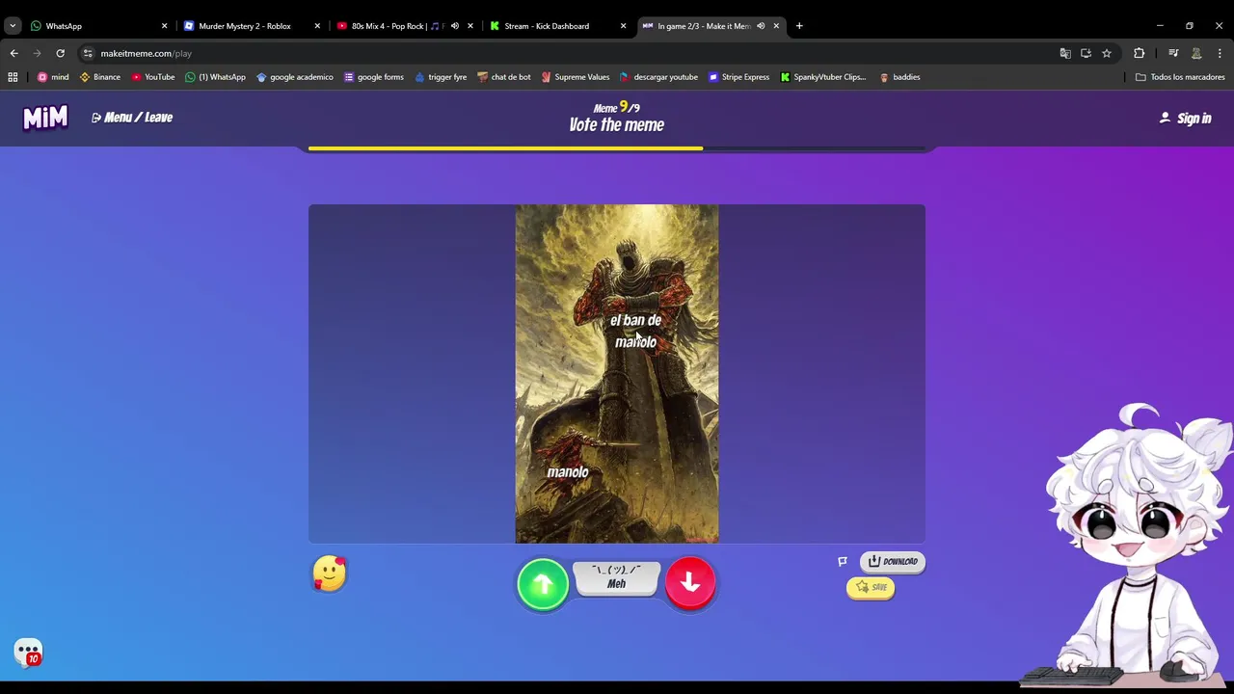
Task: Open the apps grid in bookmarks bar
Action: pyautogui.click(x=13, y=77)
